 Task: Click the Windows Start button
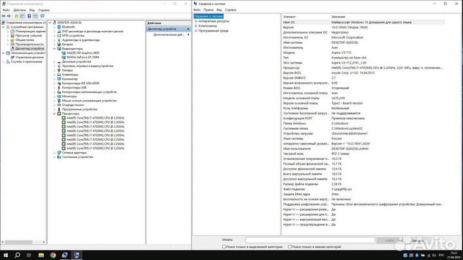point(5,254)
